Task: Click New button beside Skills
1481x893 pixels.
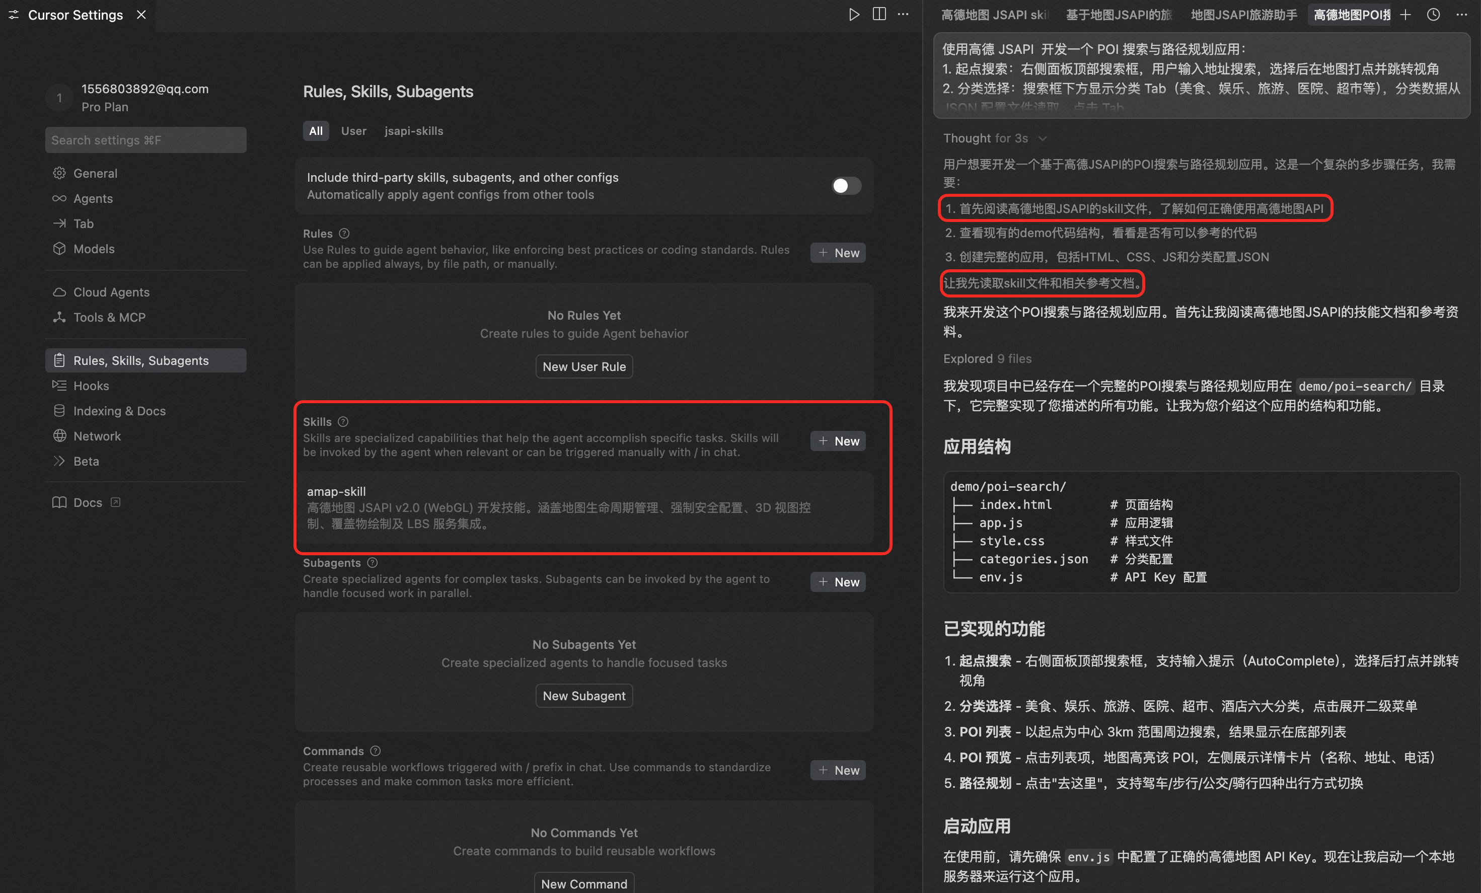Action: [x=838, y=441]
